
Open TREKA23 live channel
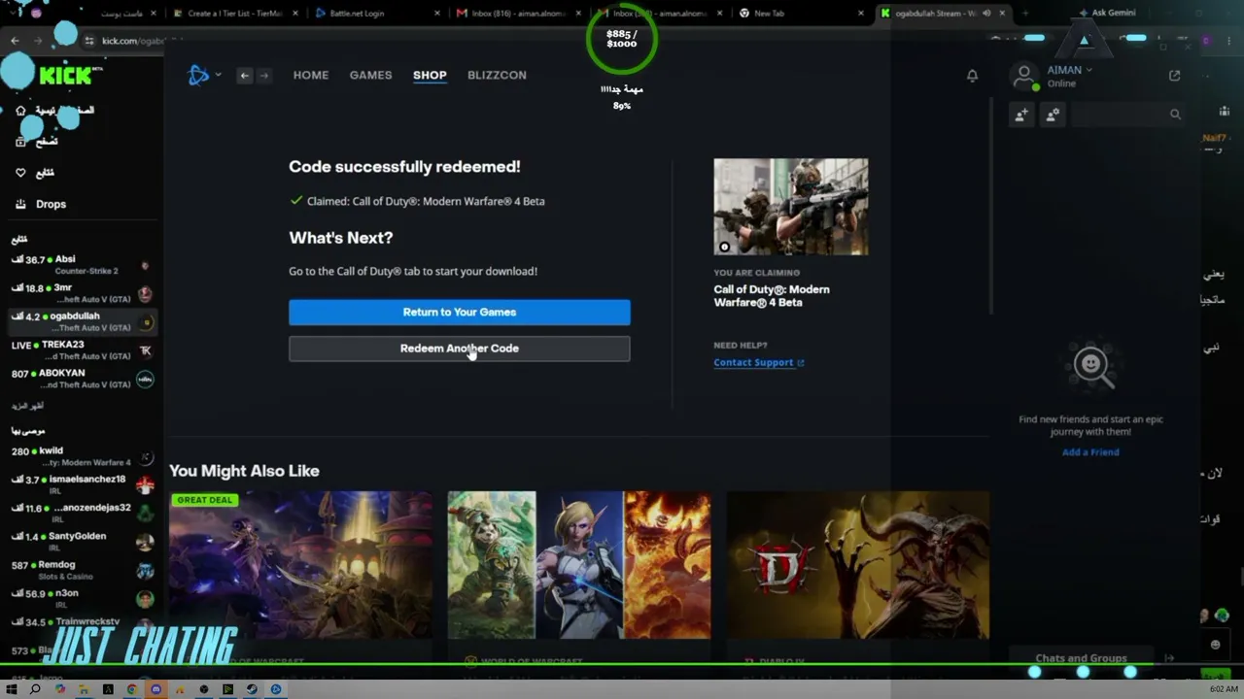click(x=83, y=350)
